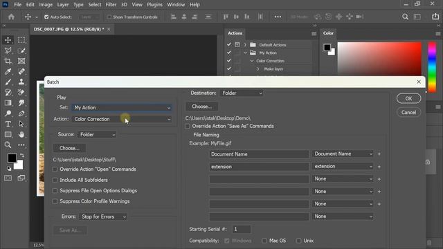Open the Layer menu
The height and width of the screenshot is (249, 443).
(63, 5)
